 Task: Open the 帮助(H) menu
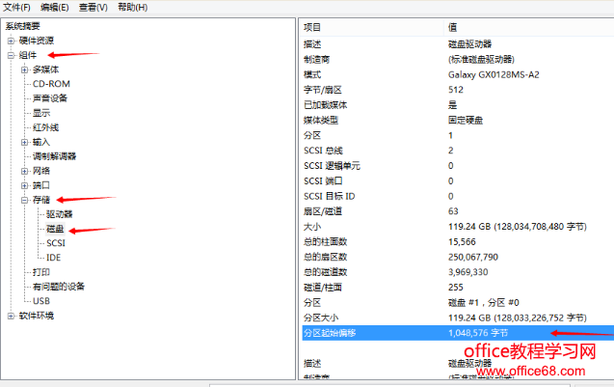tap(133, 7)
